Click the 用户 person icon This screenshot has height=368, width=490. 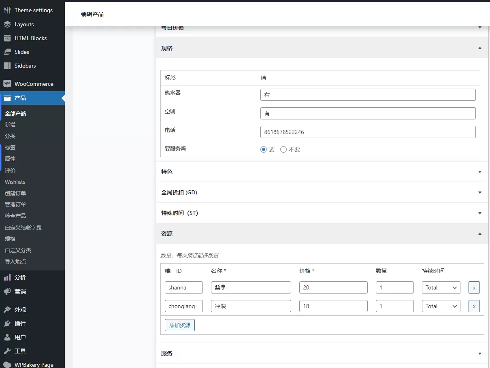(x=7, y=337)
